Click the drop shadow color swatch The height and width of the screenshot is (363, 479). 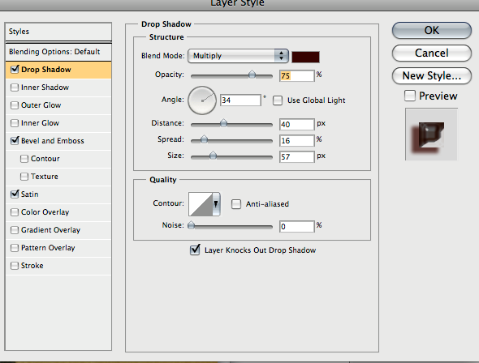305,57
